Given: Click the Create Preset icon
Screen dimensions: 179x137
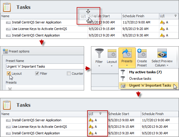Looking at the screenshot, I should click(142, 53).
